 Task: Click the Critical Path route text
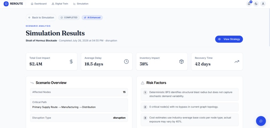pyautogui.click(x=64, y=107)
